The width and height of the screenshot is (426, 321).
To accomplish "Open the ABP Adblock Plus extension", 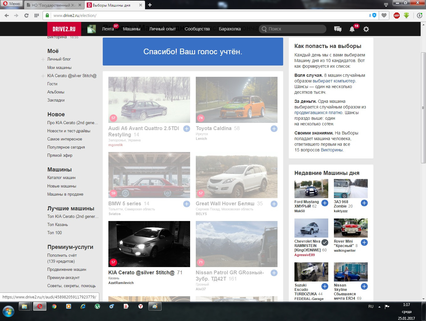I will (x=397, y=15).
